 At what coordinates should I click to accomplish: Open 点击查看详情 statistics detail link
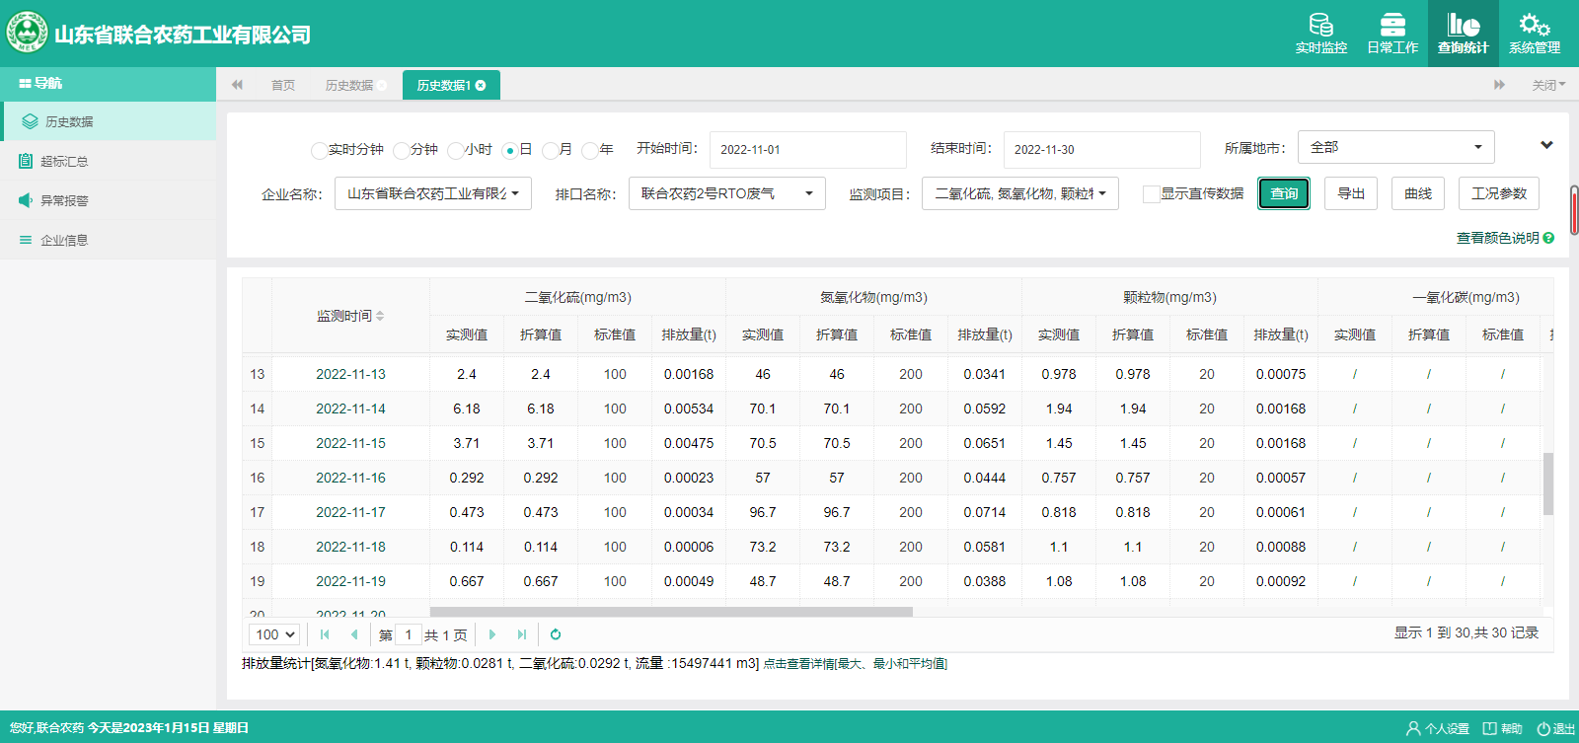click(x=856, y=664)
